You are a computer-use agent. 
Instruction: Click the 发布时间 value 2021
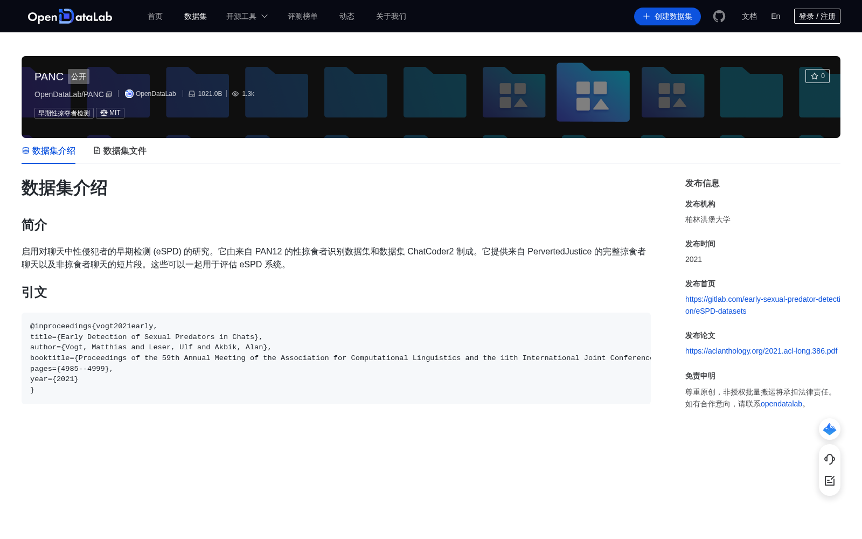pos(693,259)
